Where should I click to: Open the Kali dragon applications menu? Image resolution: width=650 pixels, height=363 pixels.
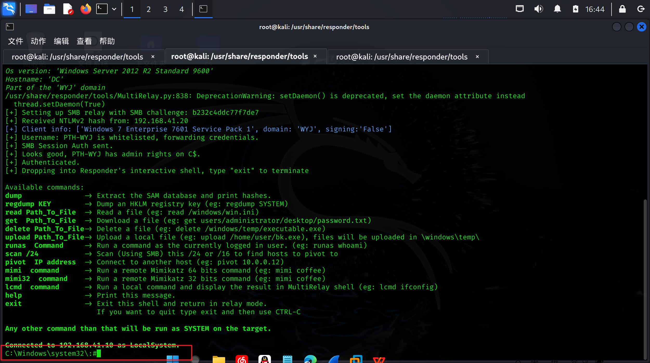pyautogui.click(x=9, y=9)
